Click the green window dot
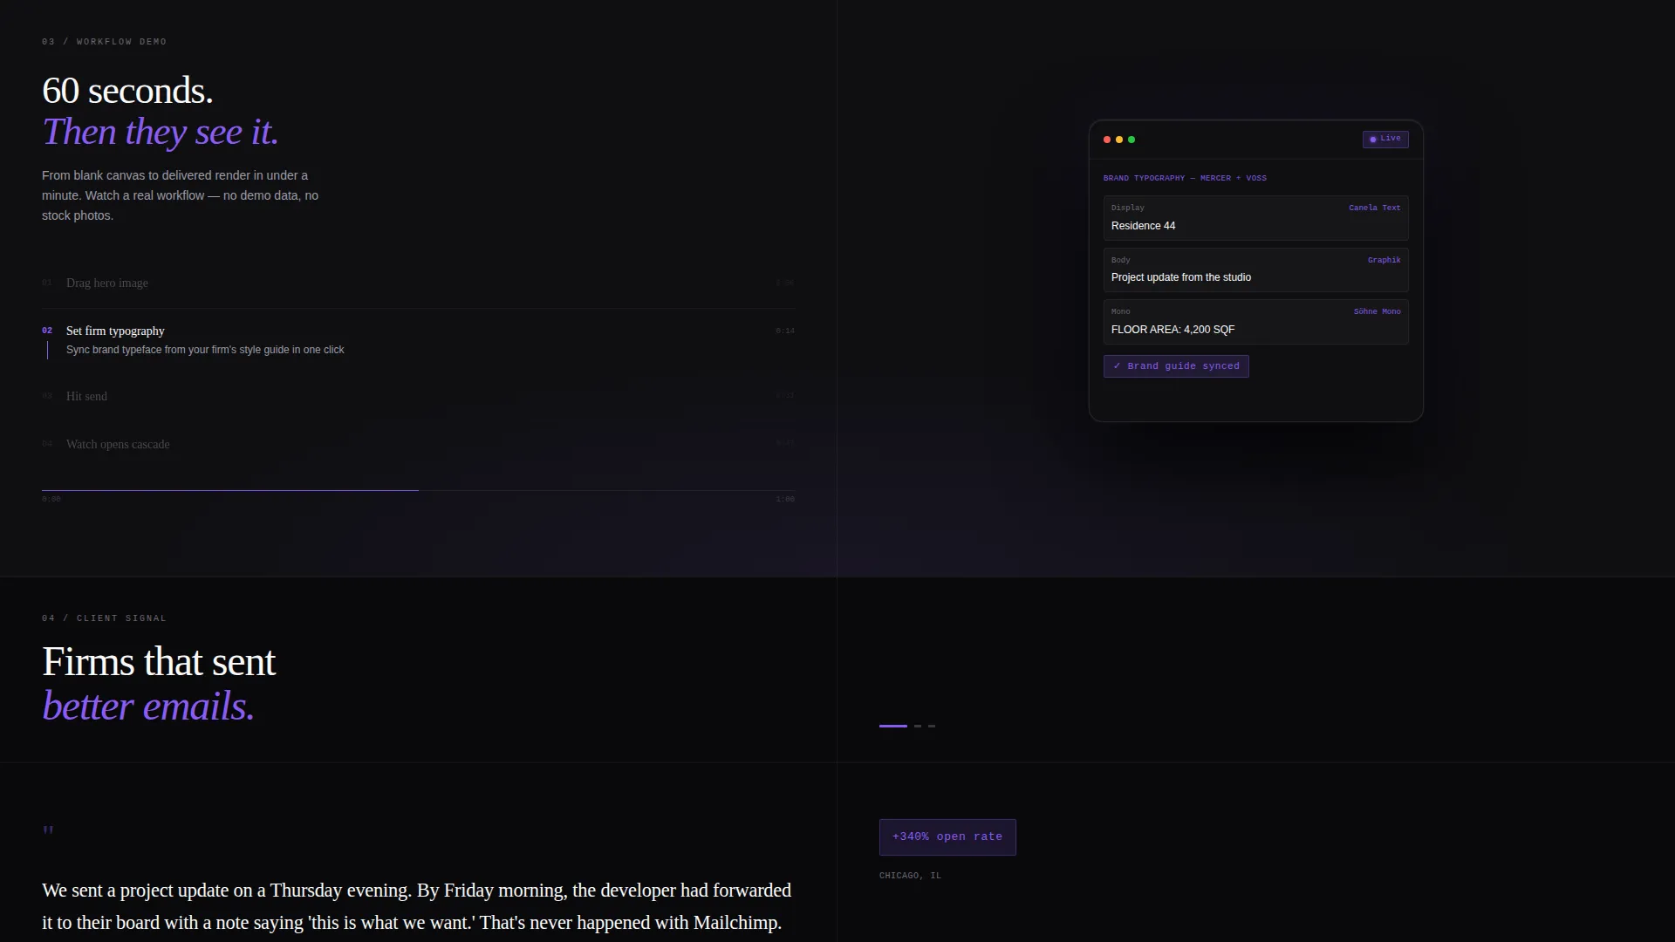The height and width of the screenshot is (942, 1675). [x=1131, y=140]
